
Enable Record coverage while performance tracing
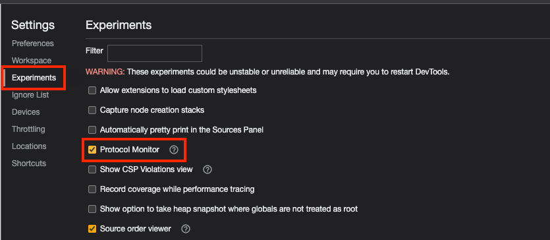pyautogui.click(x=92, y=189)
